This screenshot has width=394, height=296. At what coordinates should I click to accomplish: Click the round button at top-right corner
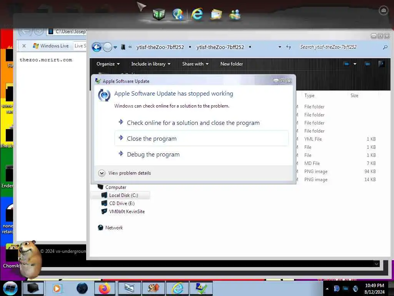[x=384, y=10]
